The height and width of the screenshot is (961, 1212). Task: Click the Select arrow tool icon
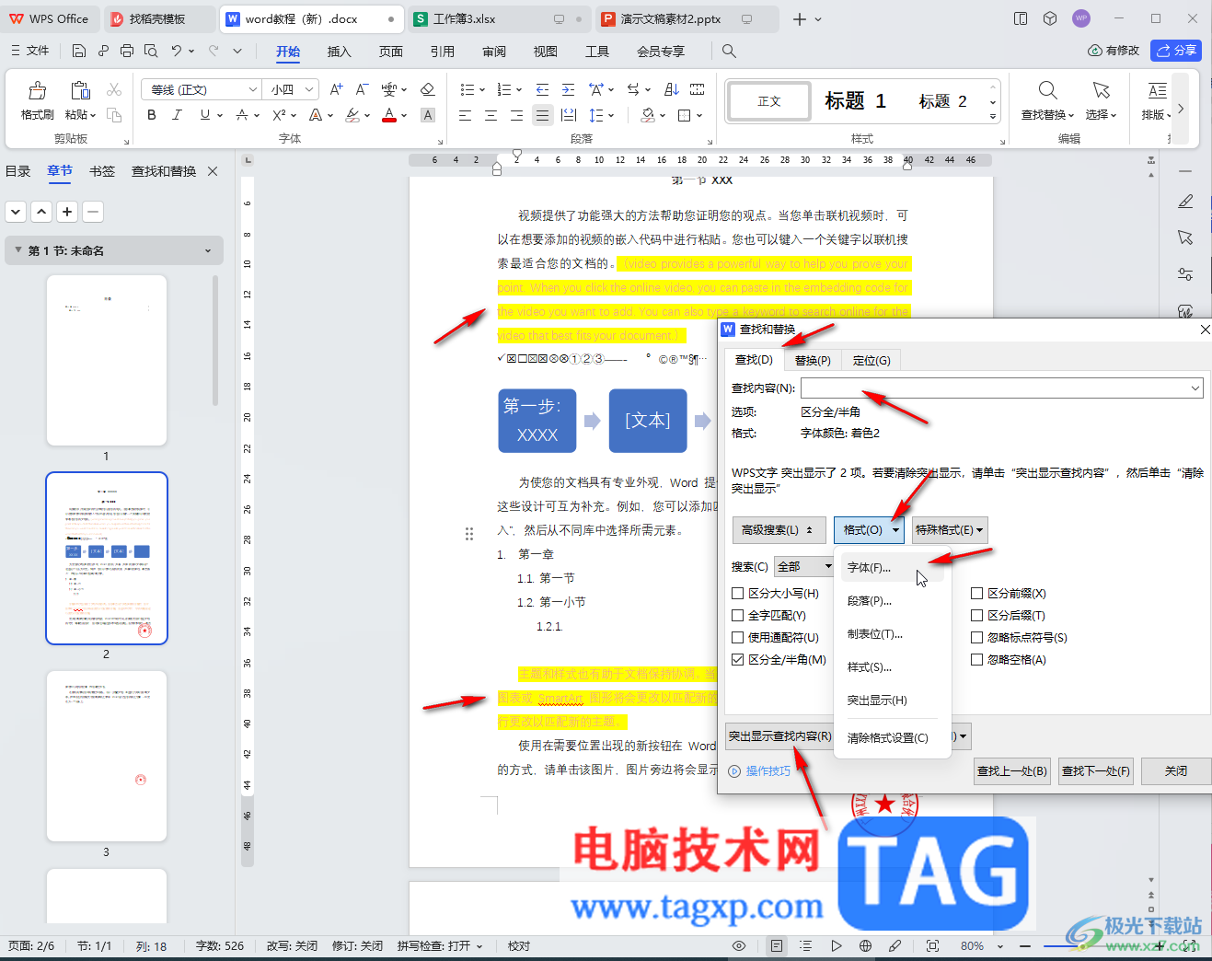coord(1101,90)
